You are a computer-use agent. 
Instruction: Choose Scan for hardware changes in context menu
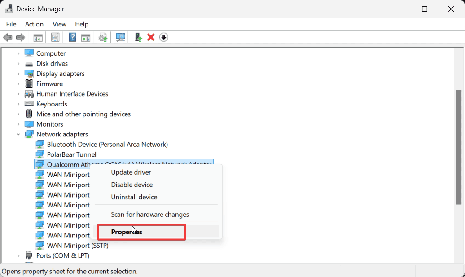[x=157, y=215]
